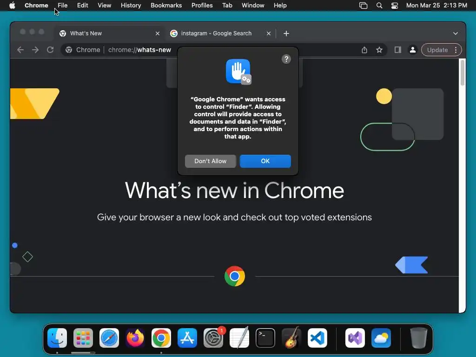476x357 pixels.
Task: Open a new tab with plus icon
Action: tap(286, 33)
